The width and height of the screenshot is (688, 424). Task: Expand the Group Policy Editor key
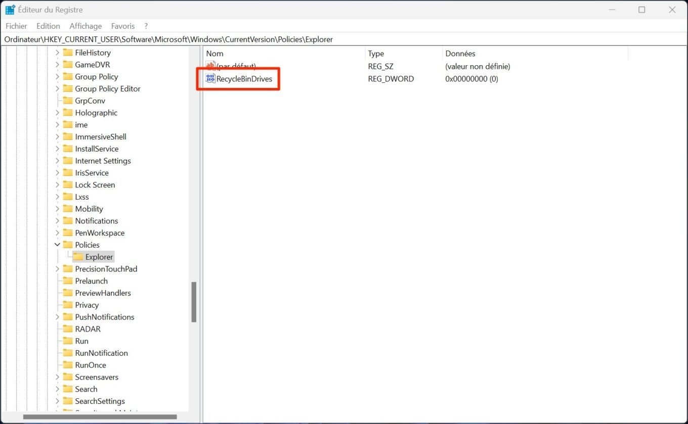point(57,88)
